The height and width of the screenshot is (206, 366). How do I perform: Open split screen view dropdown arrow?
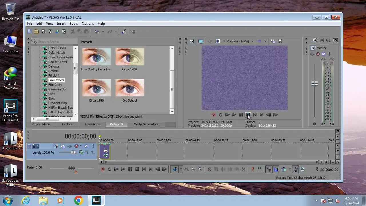(224, 41)
